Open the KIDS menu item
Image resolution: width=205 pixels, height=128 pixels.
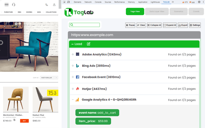click(x=39, y=12)
